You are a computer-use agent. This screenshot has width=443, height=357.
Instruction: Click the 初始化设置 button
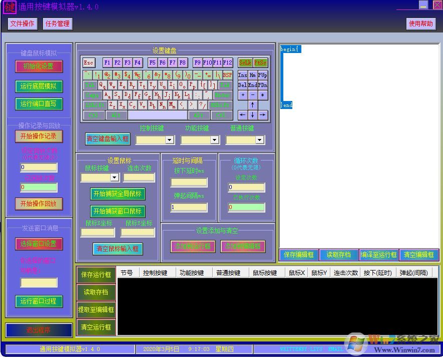(39, 66)
